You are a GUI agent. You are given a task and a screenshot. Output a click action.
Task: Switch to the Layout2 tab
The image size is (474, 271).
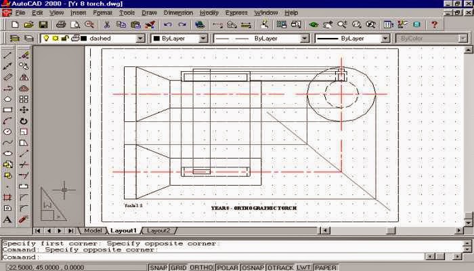pyautogui.click(x=158, y=230)
